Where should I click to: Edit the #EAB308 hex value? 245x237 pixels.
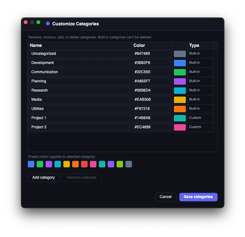[x=152, y=100]
